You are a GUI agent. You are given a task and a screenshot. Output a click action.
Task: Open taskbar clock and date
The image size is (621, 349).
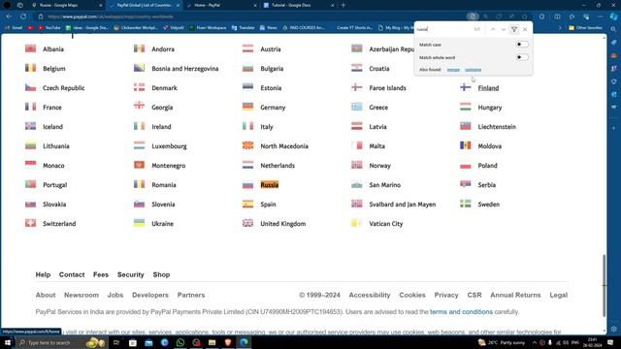[593, 342]
